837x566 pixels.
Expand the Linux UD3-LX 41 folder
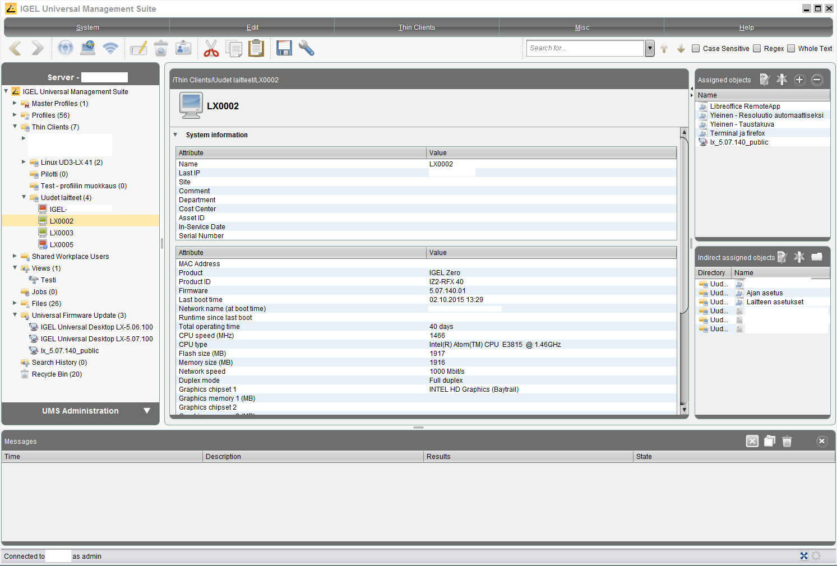click(24, 162)
